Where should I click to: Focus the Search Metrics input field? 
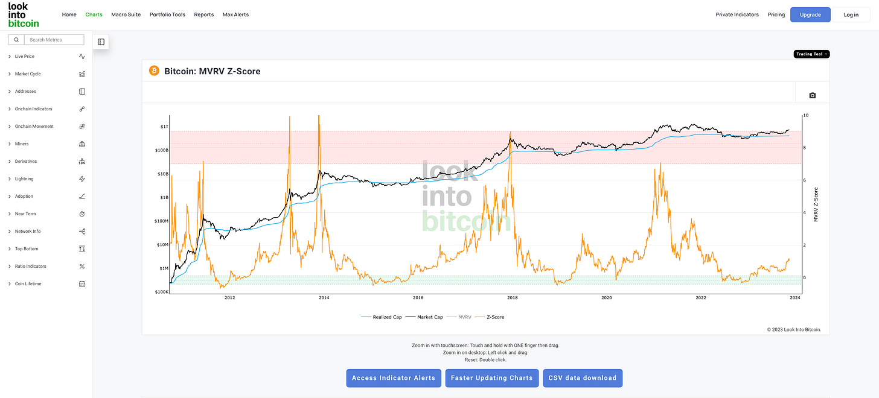tap(54, 40)
